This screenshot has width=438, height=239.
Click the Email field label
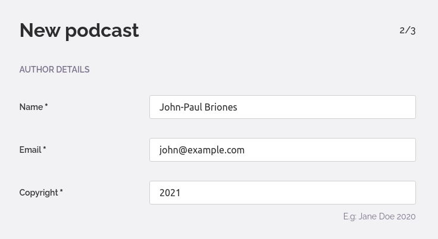click(x=30, y=150)
